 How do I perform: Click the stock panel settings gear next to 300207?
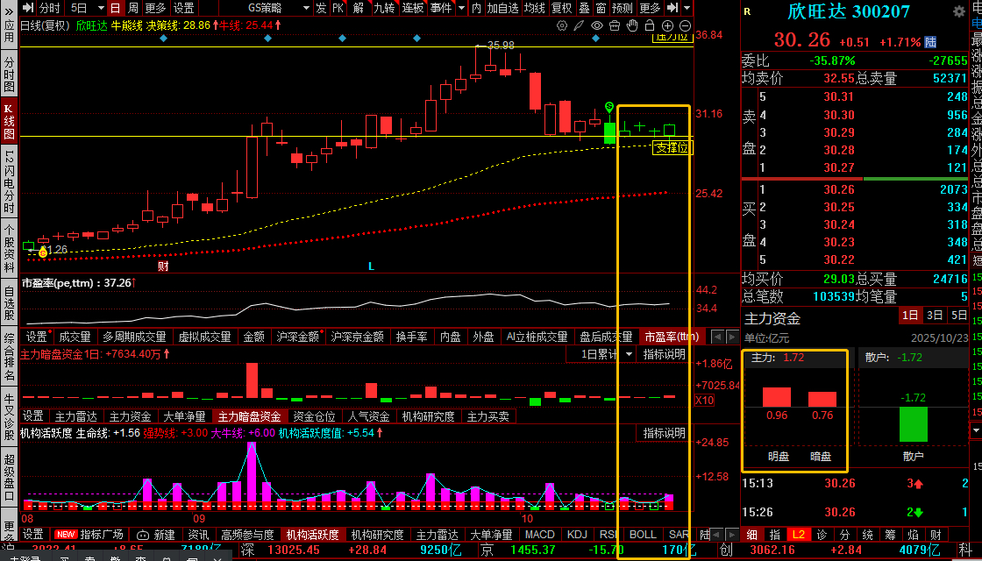[959, 12]
